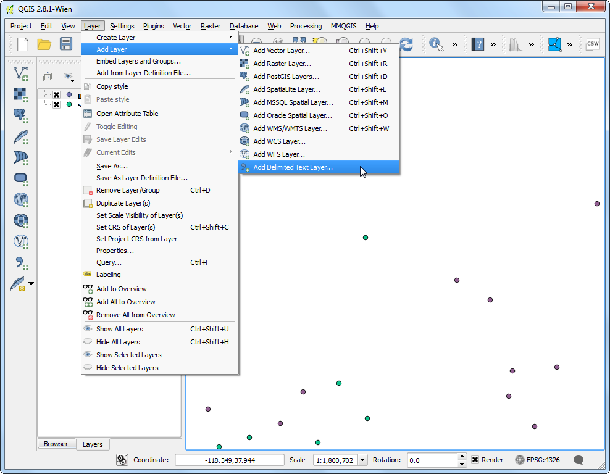Switch to the Layers tab
This screenshot has width=610, height=474.
[93, 444]
